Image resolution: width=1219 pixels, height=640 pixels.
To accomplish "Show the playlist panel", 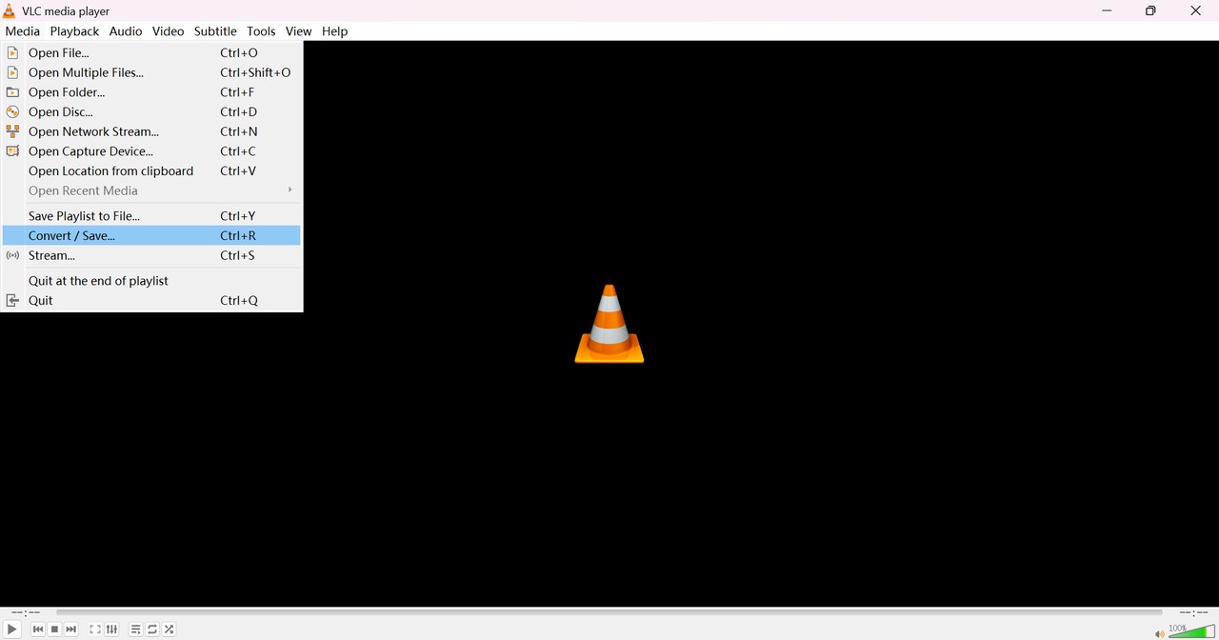I will coord(135,629).
